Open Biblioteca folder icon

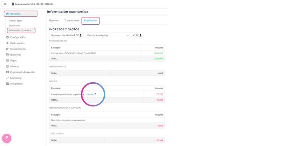7,55
